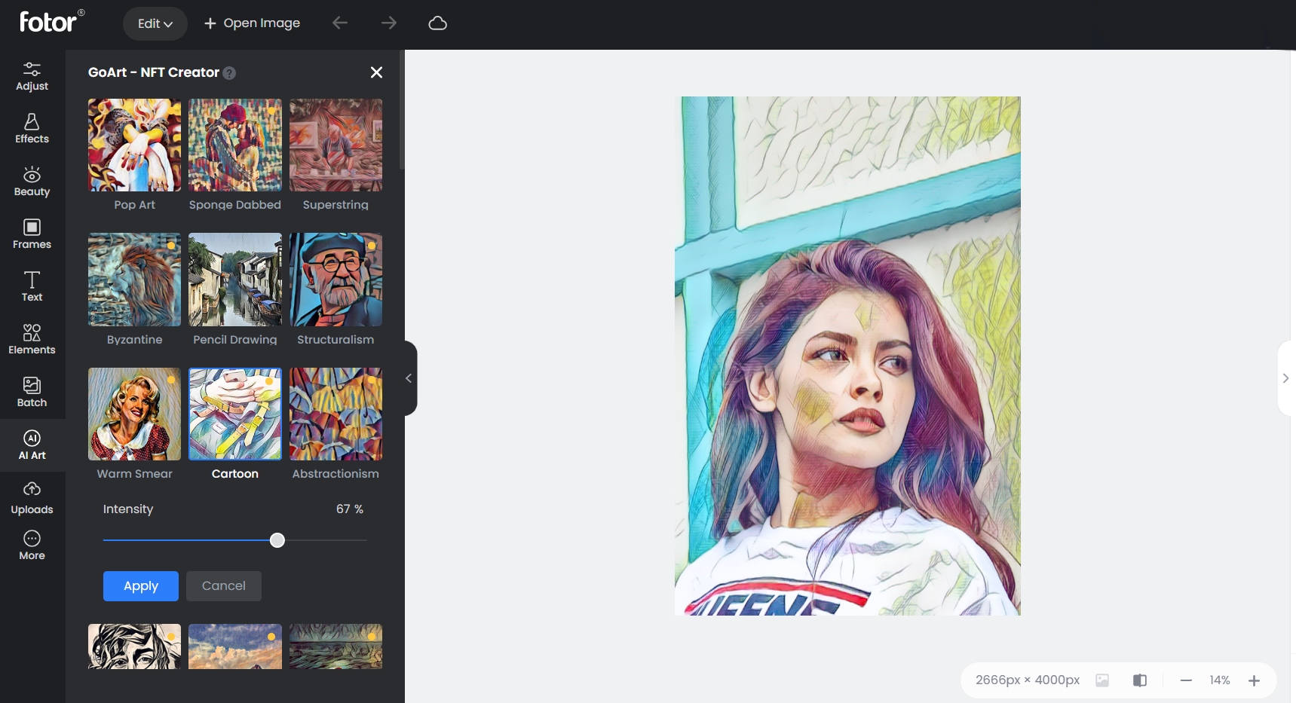This screenshot has width=1296, height=703.
Task: Toggle the compare before/after icon
Action: [1140, 680]
